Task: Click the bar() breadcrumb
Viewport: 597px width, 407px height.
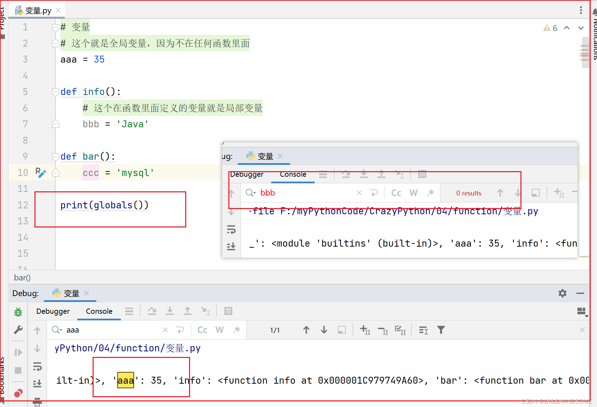Action: tap(22, 278)
